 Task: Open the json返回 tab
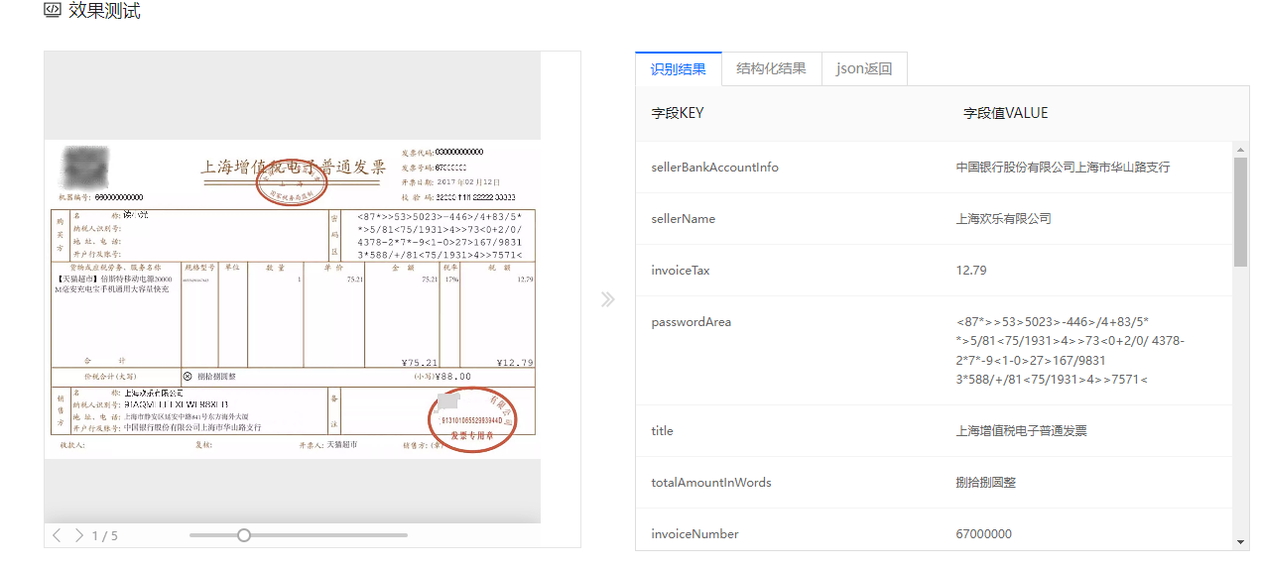pos(864,69)
